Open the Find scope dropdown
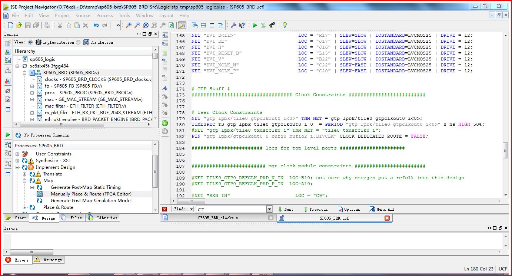 click(192, 209)
